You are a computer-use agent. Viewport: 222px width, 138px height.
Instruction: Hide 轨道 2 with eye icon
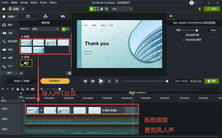point(22,117)
